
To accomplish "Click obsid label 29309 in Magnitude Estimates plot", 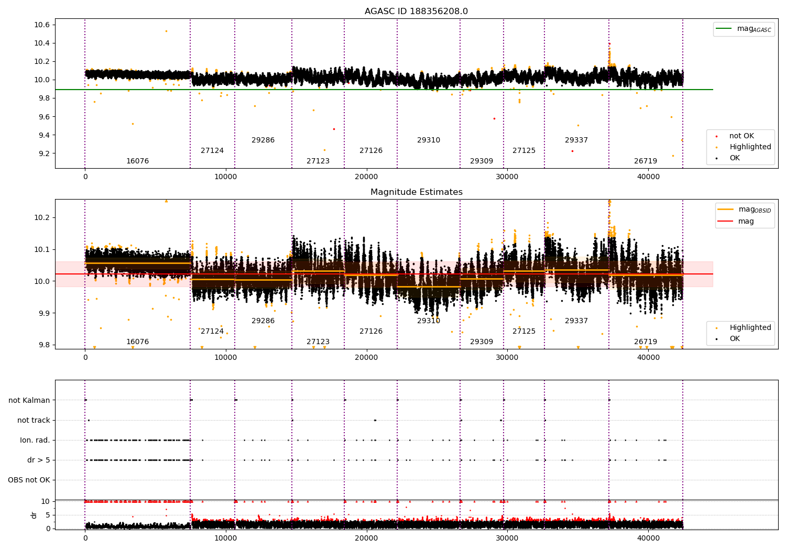I will click(x=482, y=342).
